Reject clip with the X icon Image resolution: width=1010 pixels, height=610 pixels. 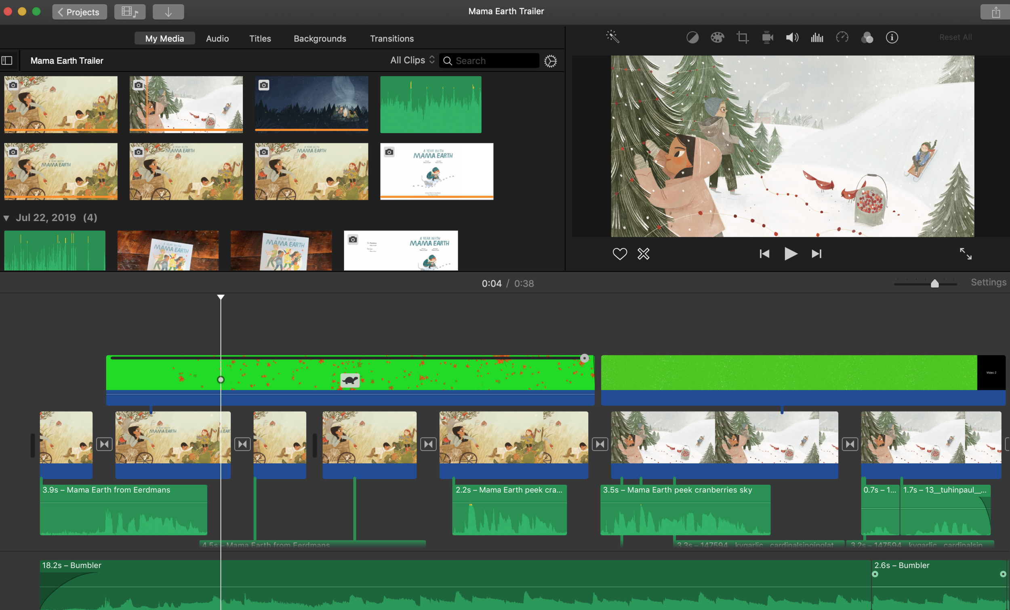click(643, 254)
